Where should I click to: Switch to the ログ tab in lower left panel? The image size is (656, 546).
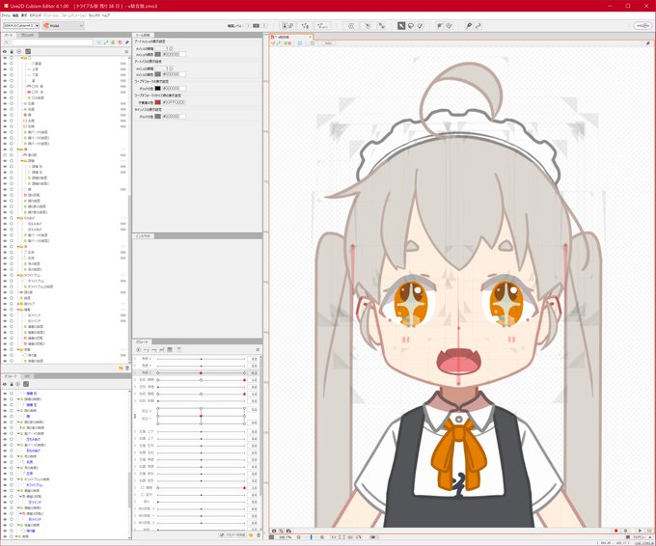coord(28,376)
